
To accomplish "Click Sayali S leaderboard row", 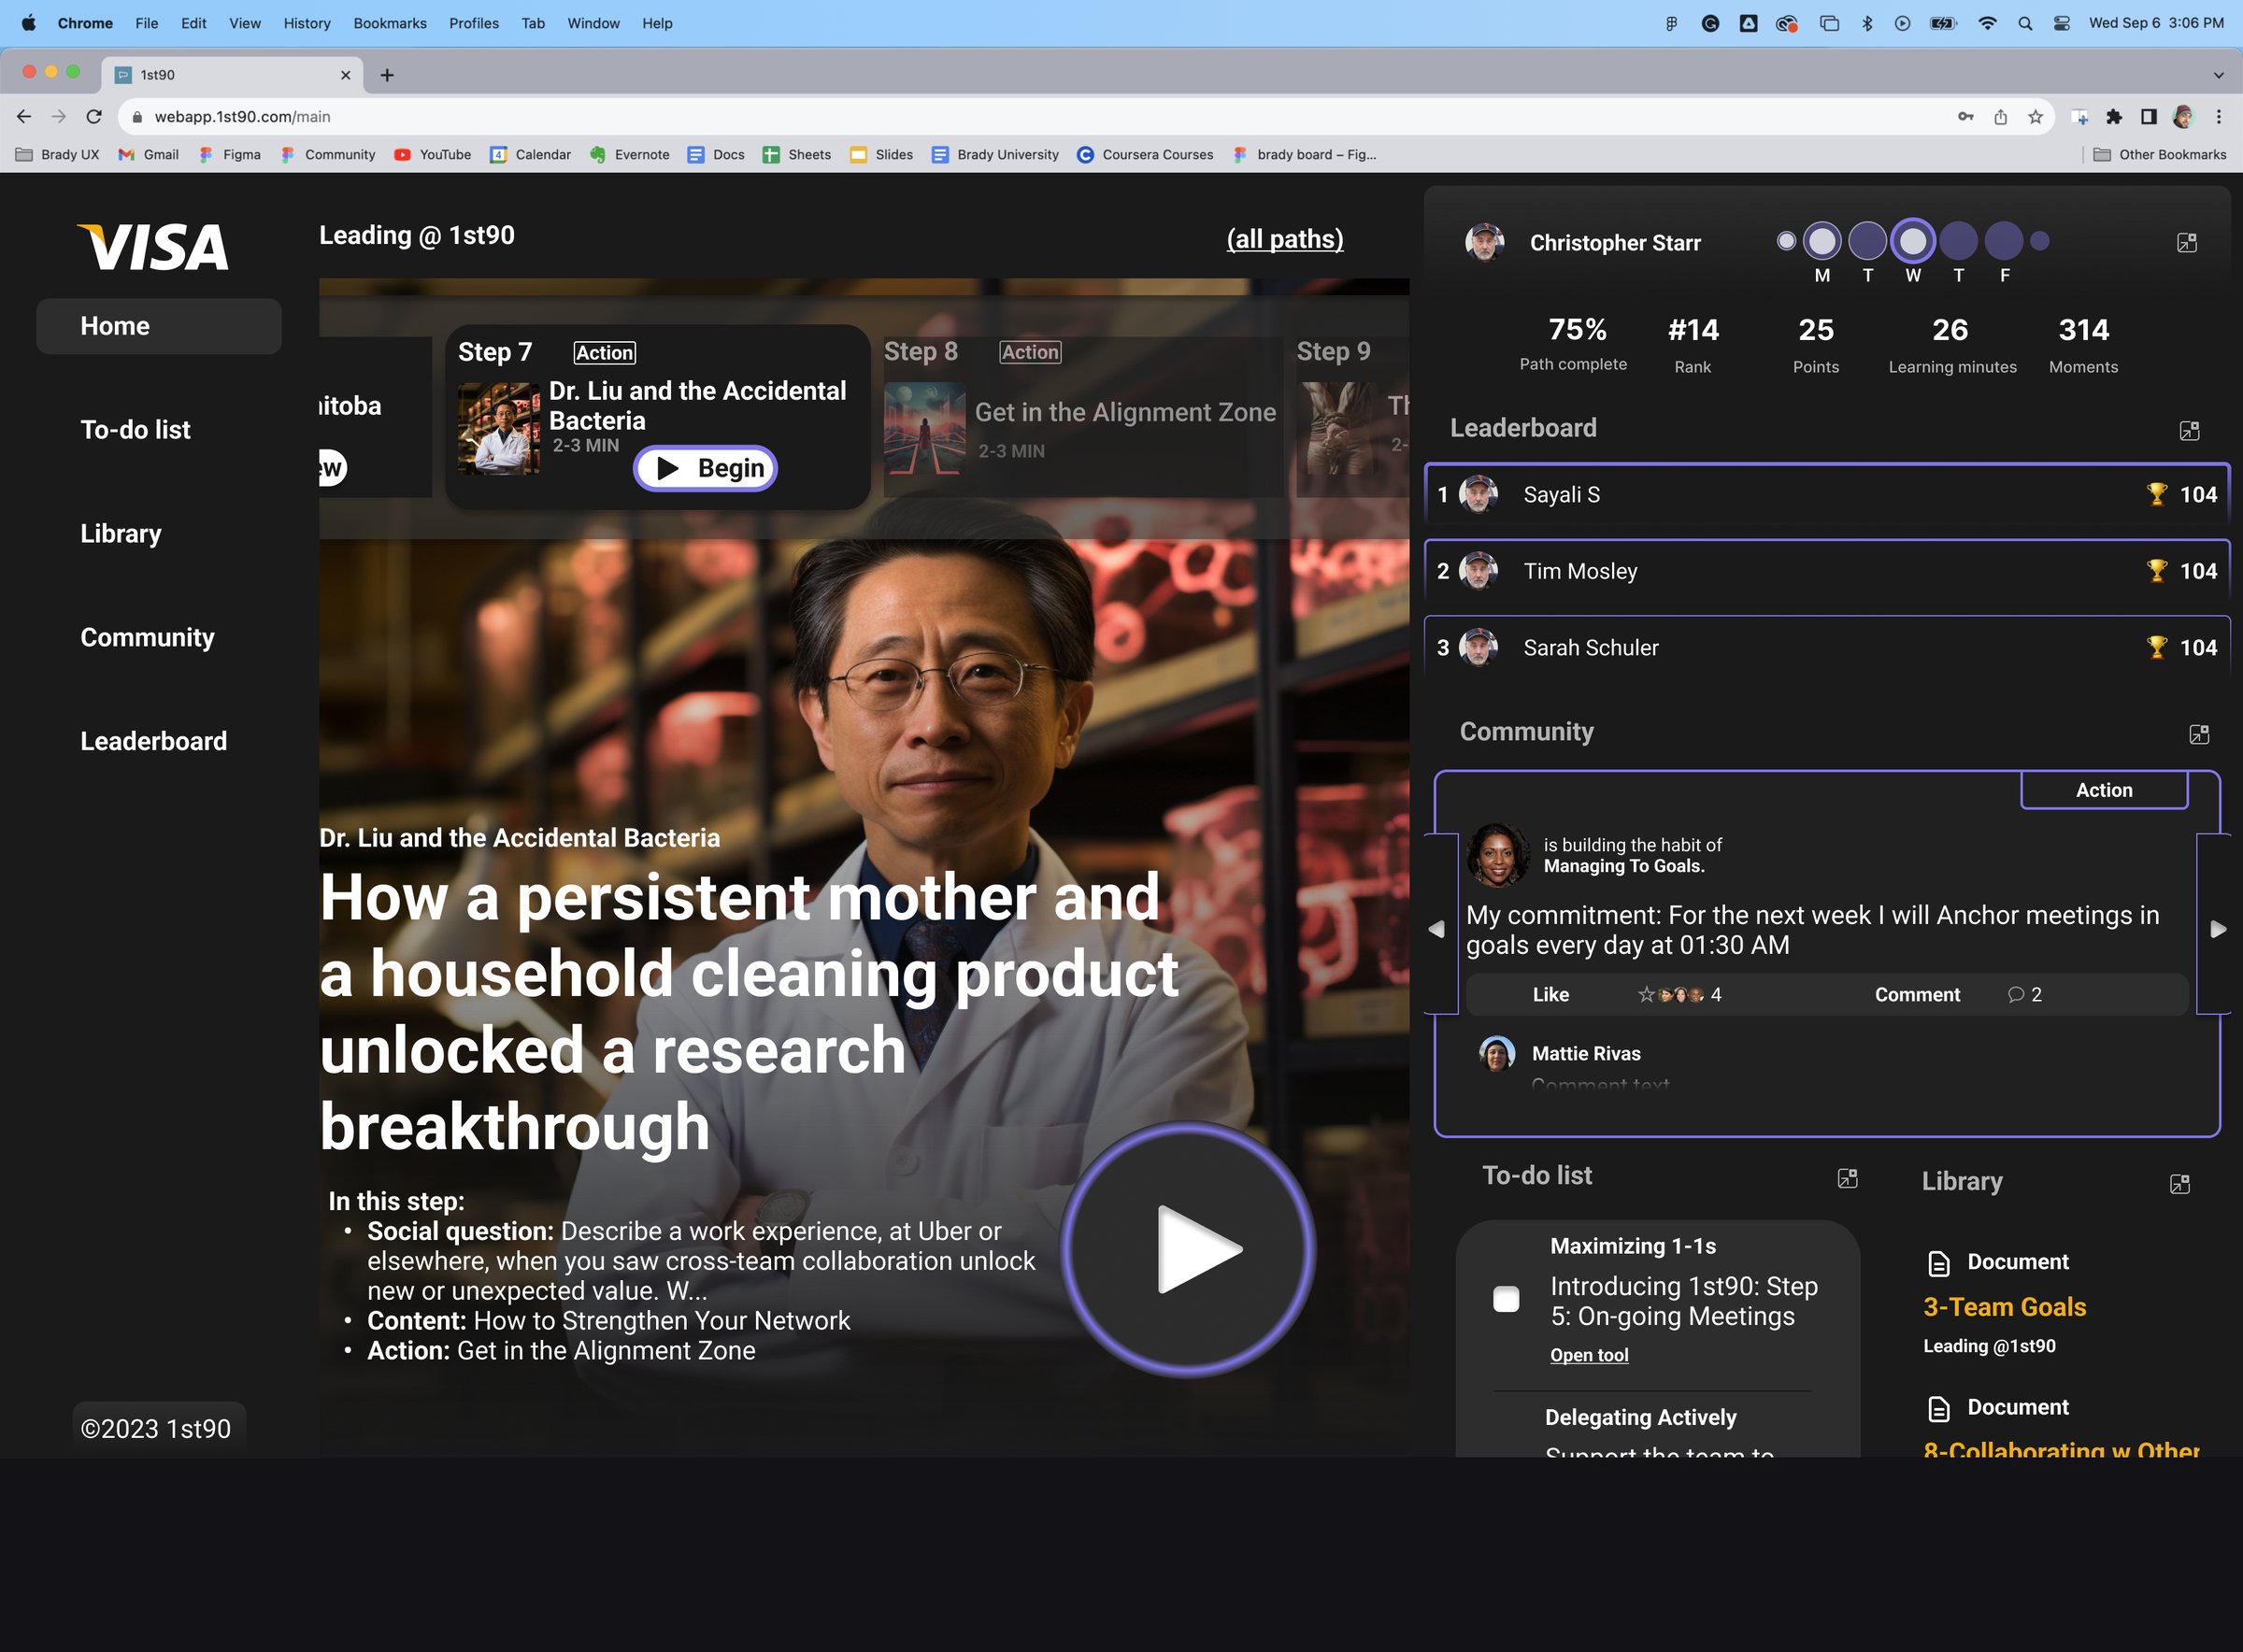I will [x=1827, y=494].
